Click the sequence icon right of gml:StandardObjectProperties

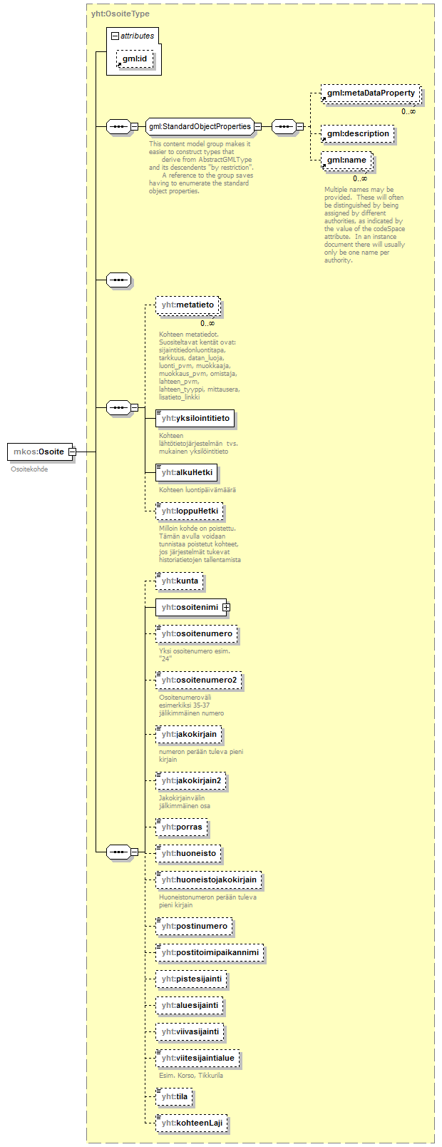coord(283,127)
